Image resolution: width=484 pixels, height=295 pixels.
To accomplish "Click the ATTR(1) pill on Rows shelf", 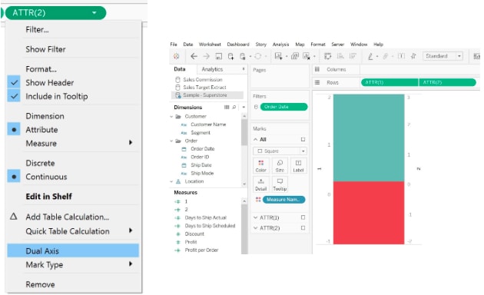I will click(x=390, y=82).
